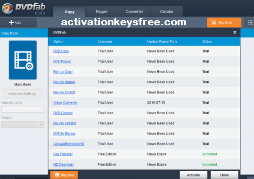Viewport: 254px width, 179px height.
Task: Click Activated status in HD Decrypter row
Action: coord(209,164)
